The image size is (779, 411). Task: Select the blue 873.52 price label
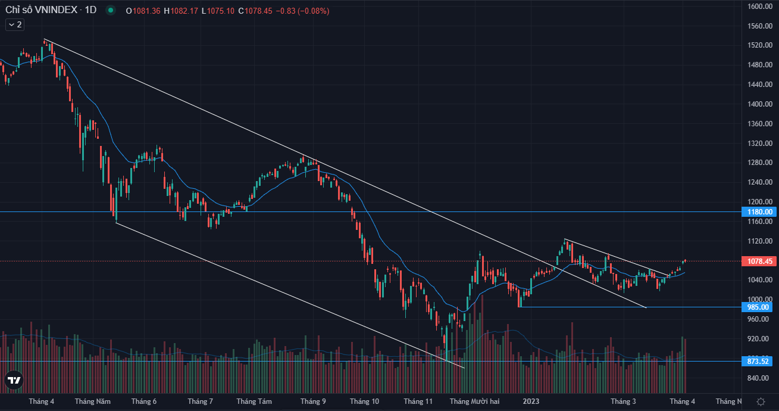[x=758, y=361]
